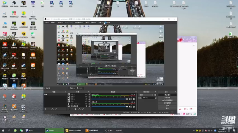Open the 场景集合(S) menu in OBS
Viewport: 238px width, 133px height.
click(79, 23)
